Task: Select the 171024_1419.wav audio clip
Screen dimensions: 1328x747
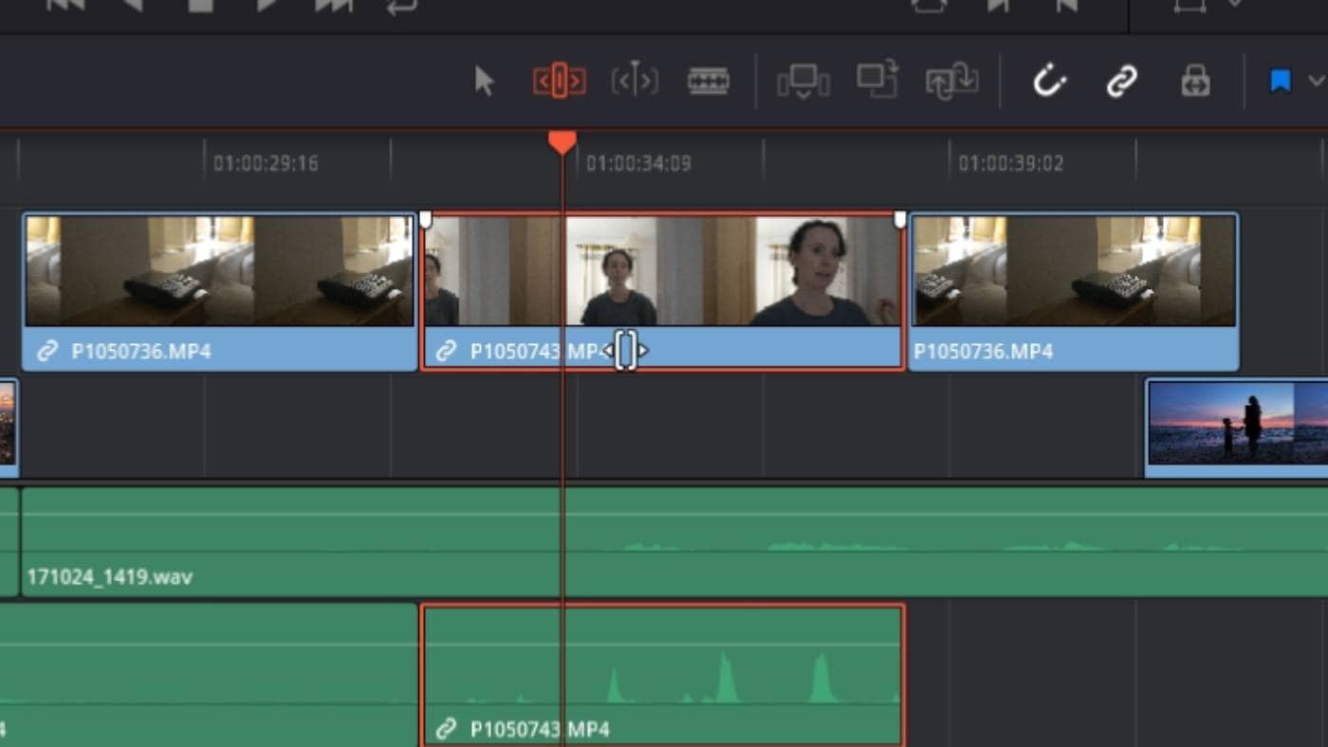Action: pos(674,541)
